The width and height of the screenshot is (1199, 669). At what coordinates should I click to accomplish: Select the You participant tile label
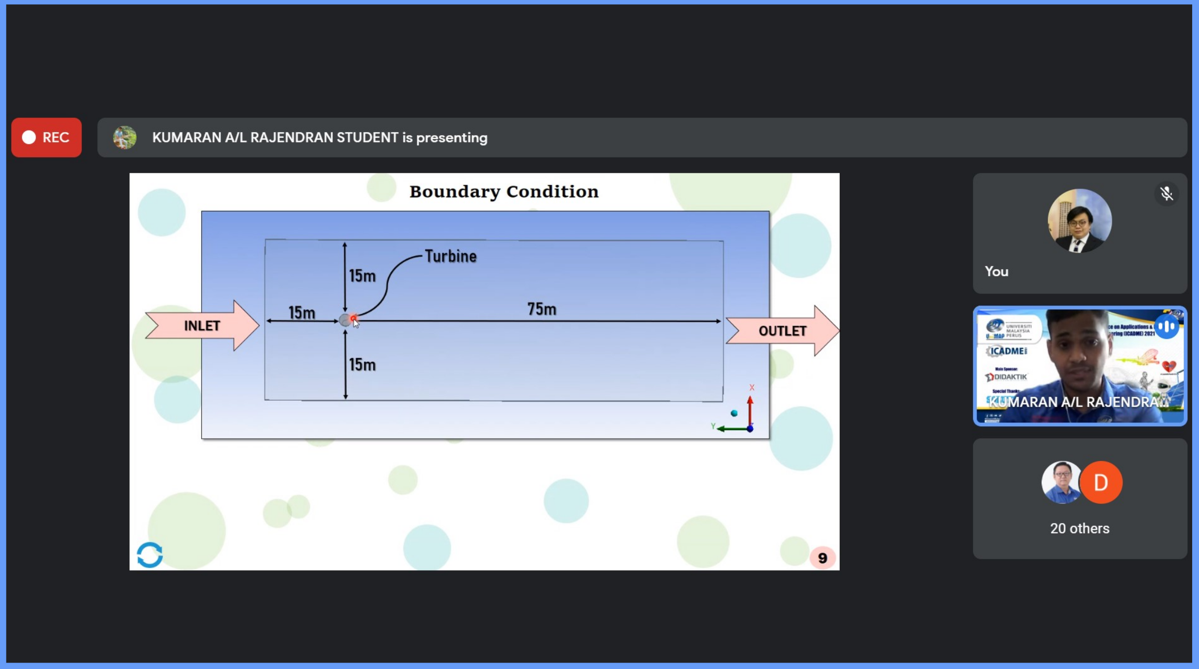996,271
